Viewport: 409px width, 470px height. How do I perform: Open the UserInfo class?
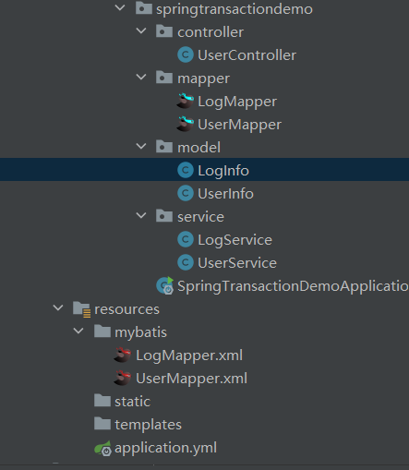coord(225,194)
